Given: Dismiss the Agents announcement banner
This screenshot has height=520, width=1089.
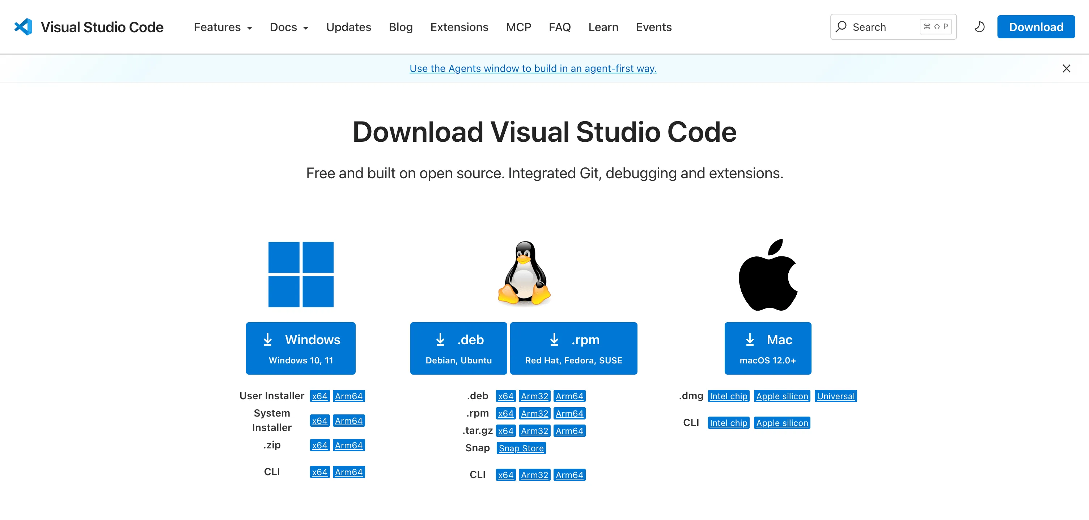Looking at the screenshot, I should [1066, 68].
